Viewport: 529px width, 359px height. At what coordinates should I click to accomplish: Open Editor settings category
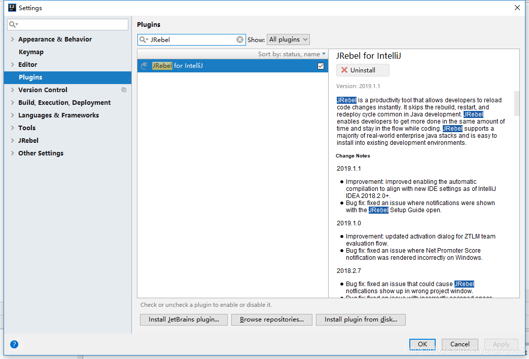tap(28, 64)
